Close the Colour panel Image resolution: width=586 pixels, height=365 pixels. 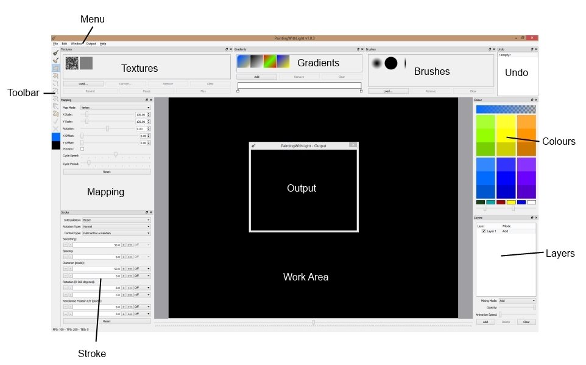coord(536,100)
